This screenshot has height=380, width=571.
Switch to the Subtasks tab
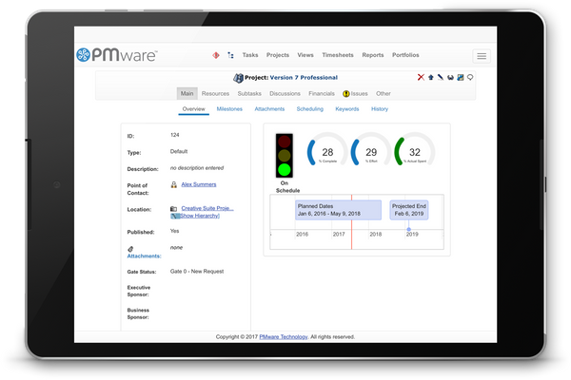click(x=249, y=93)
